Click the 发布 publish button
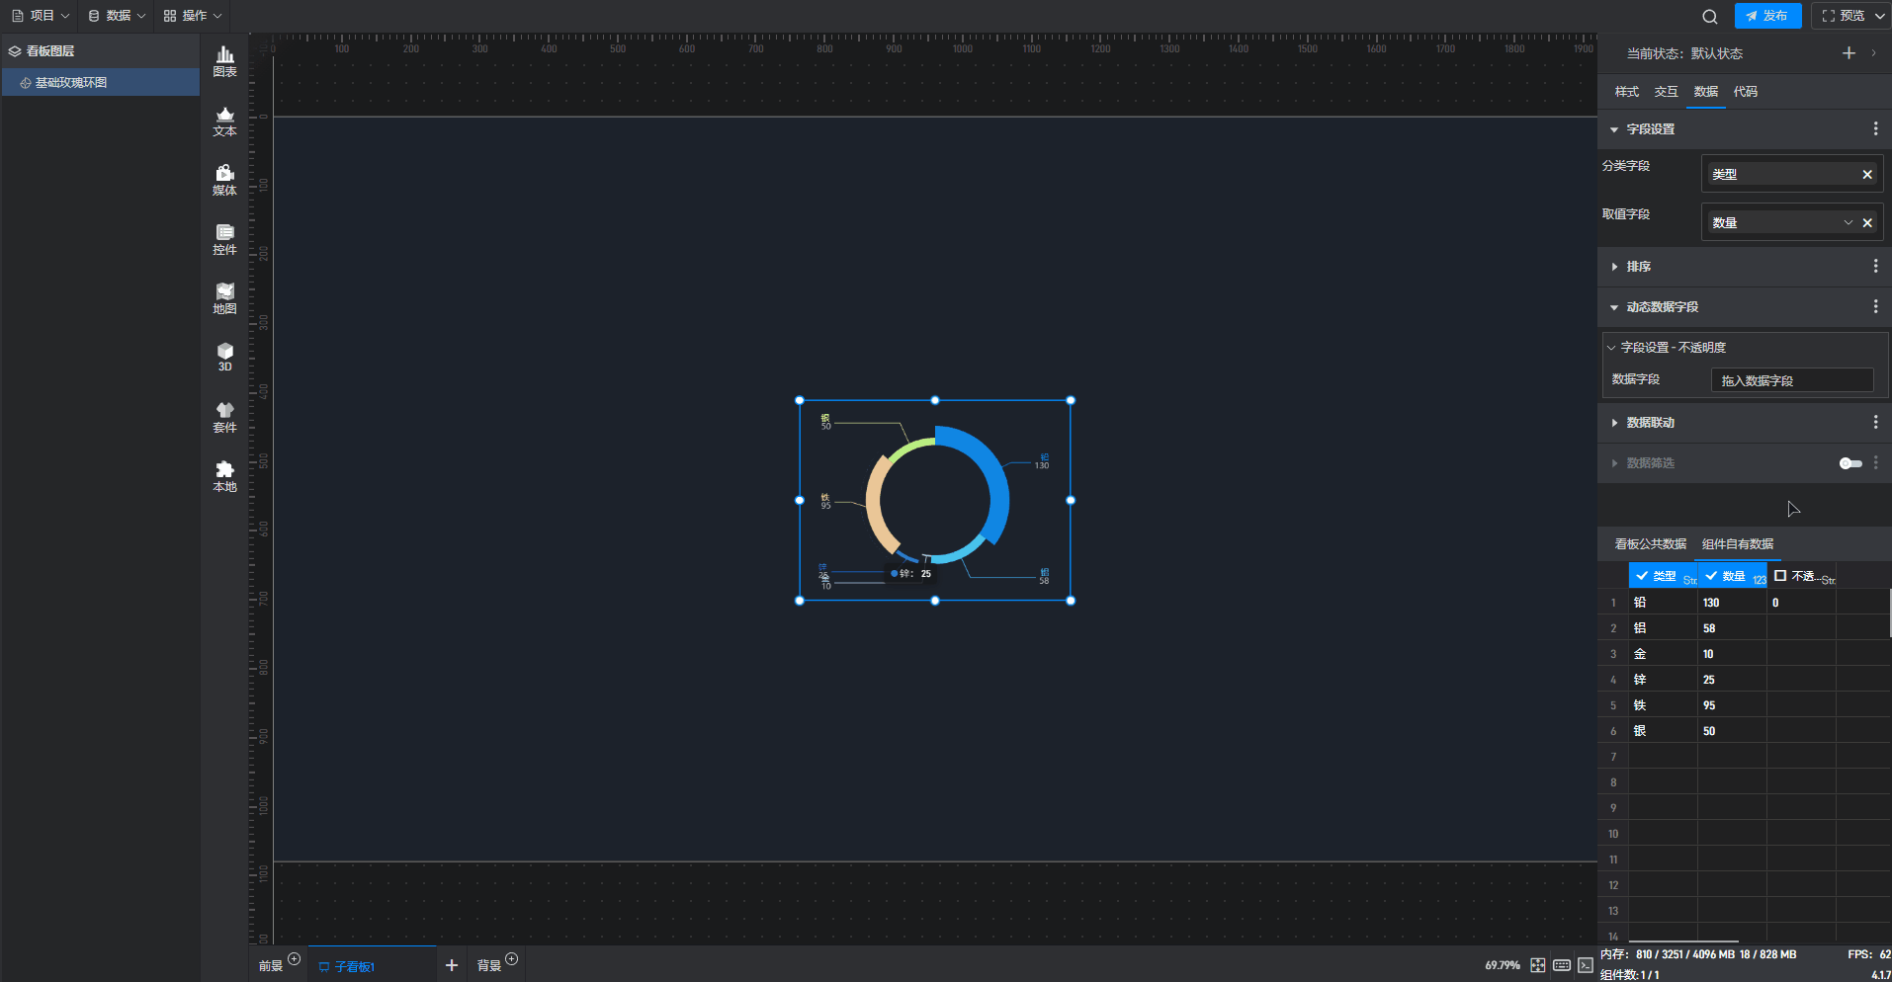Viewport: 1892px width, 982px height. (1767, 16)
